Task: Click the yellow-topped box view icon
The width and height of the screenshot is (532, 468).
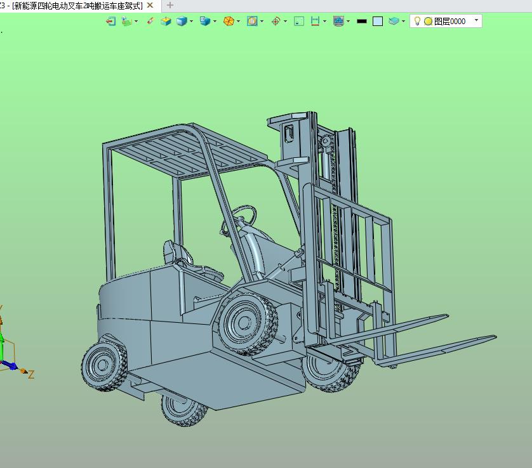Action: [166, 22]
